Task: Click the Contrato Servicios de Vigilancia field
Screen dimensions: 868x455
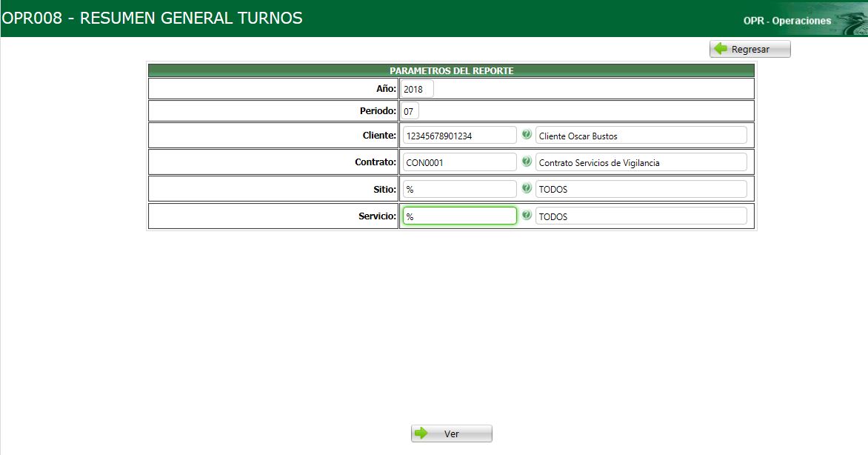Action: pos(641,161)
